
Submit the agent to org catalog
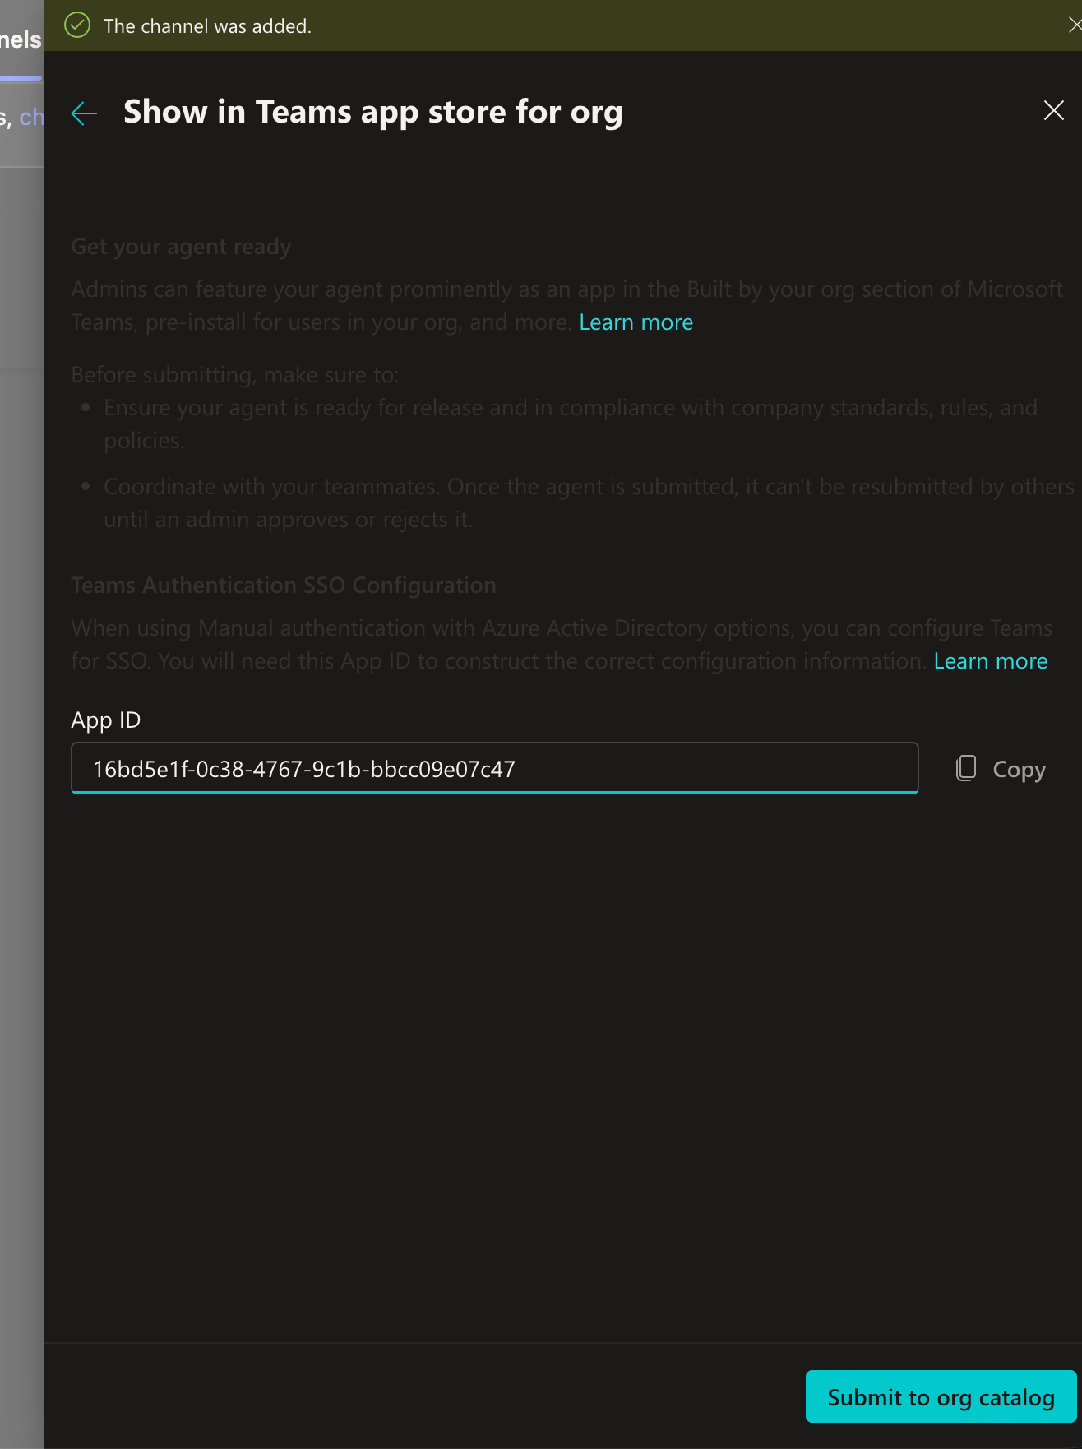(941, 1396)
